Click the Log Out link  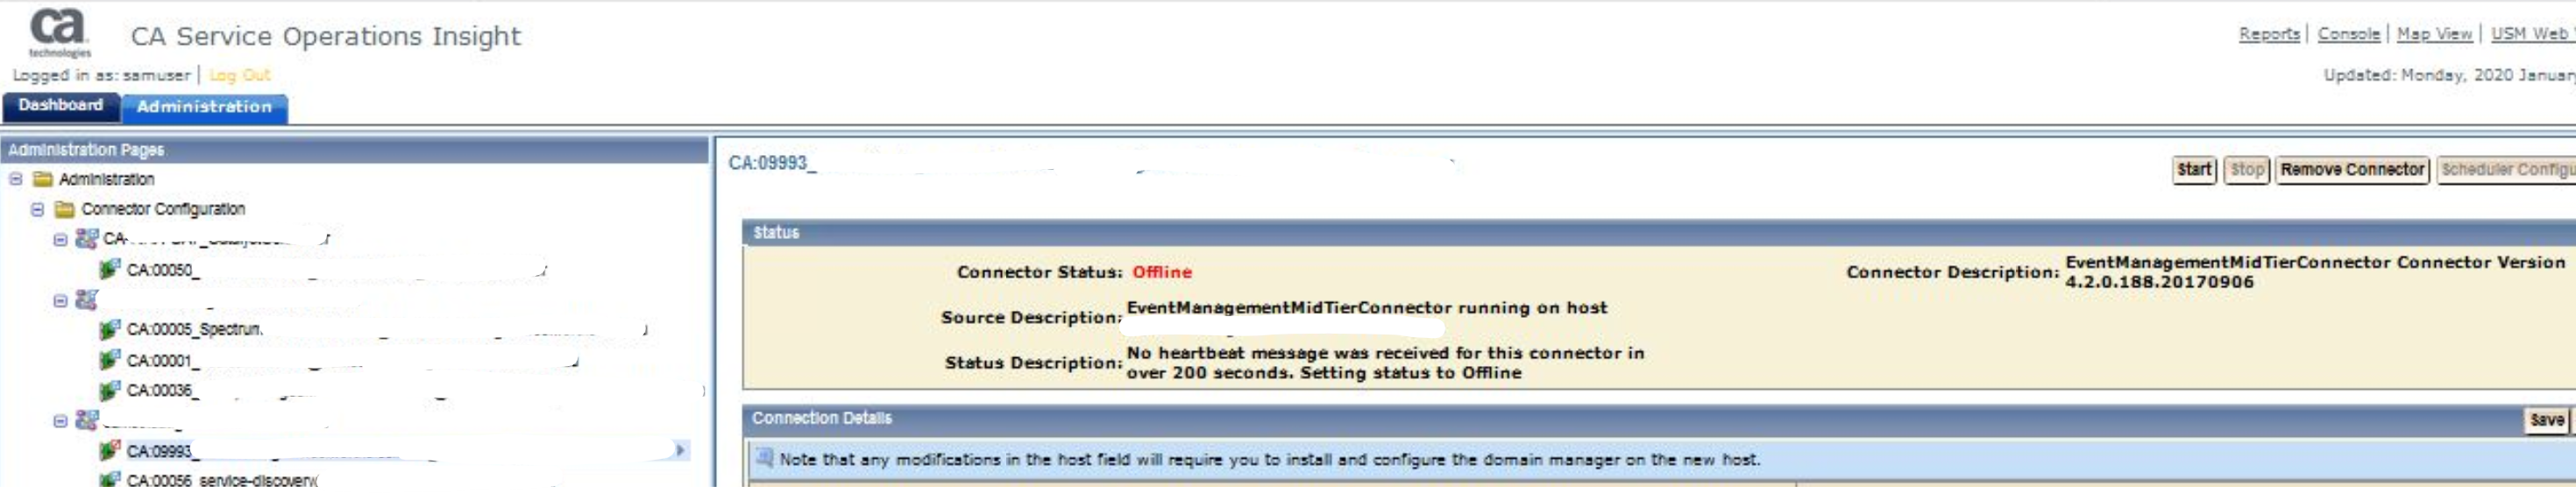[x=240, y=76]
